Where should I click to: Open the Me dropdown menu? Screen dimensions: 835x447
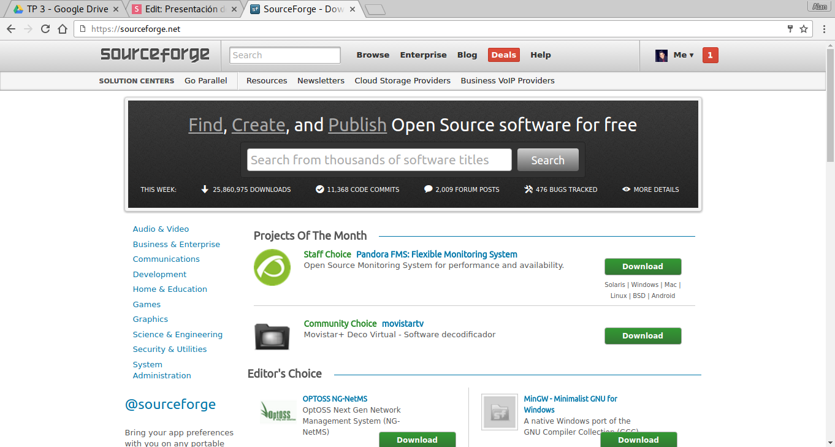coord(684,55)
